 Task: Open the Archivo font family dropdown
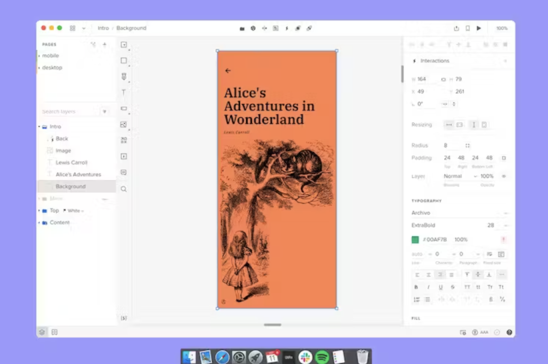460,213
